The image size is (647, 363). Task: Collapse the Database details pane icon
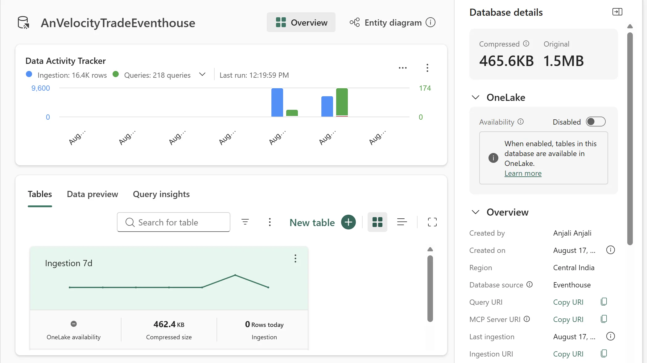(x=617, y=12)
